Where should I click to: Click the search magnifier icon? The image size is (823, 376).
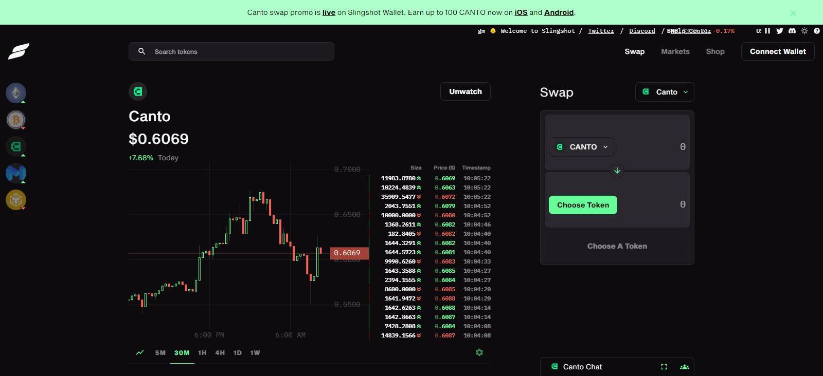pos(142,51)
